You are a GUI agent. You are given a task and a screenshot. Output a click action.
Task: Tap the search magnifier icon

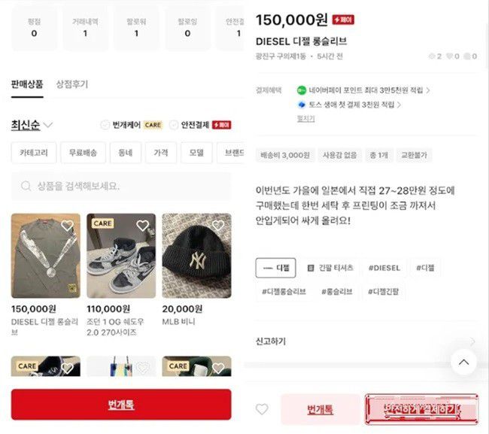26,186
